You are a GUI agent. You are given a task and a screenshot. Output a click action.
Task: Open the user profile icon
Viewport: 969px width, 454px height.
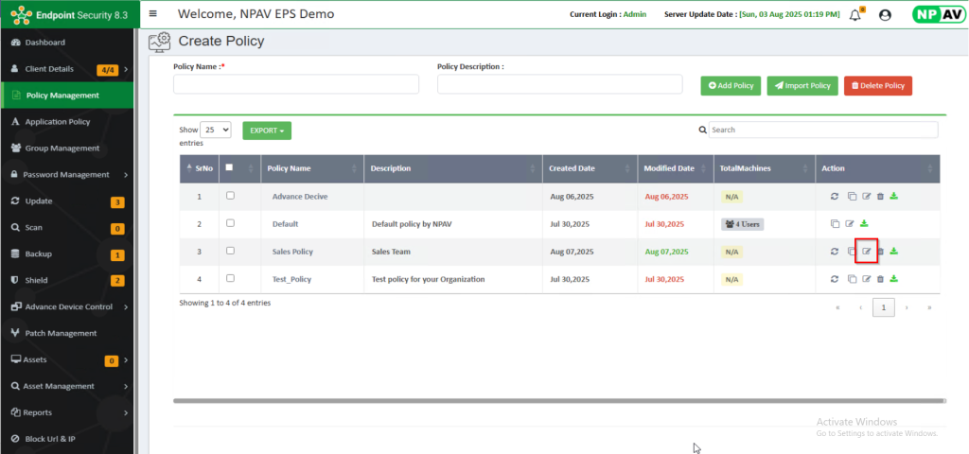[x=885, y=15]
